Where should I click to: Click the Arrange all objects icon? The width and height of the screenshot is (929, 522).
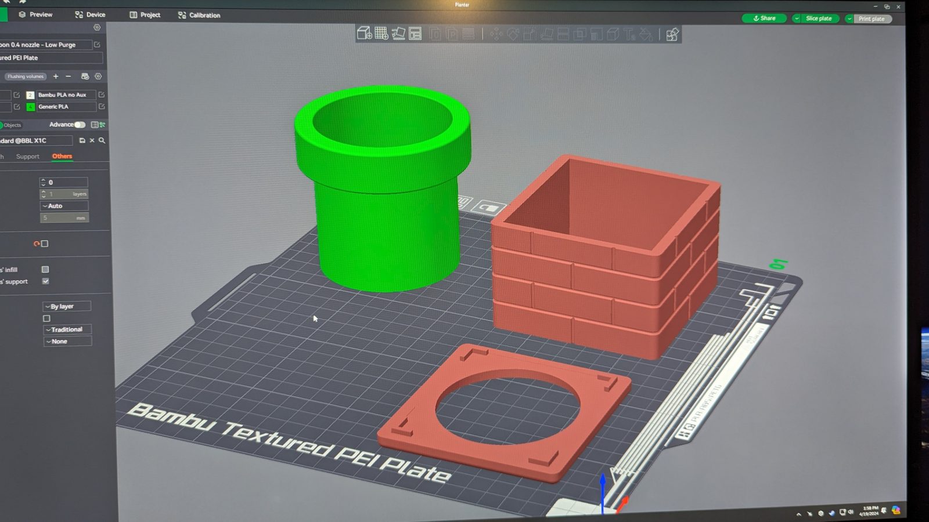coord(415,34)
